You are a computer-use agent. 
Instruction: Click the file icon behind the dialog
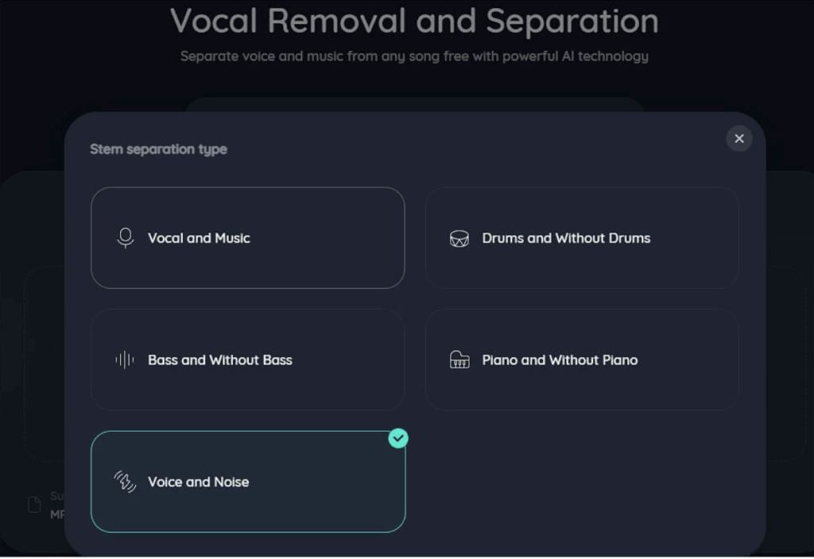[34, 505]
